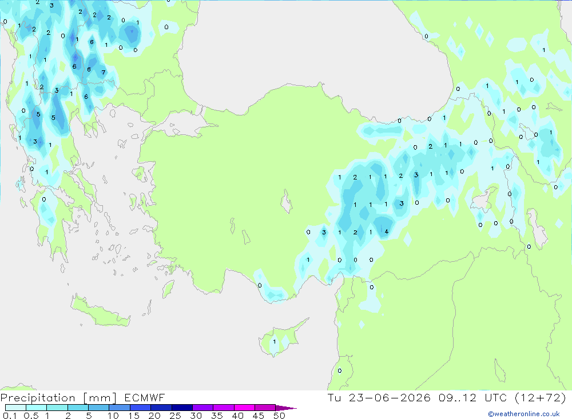Click the legend label '45'

(259, 416)
